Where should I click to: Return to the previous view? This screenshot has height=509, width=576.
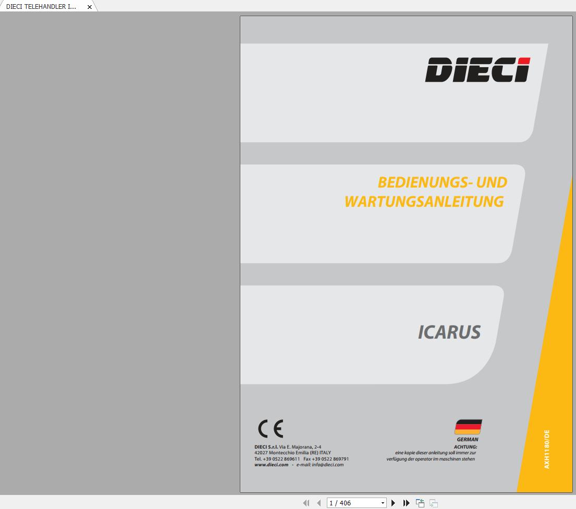click(420, 503)
